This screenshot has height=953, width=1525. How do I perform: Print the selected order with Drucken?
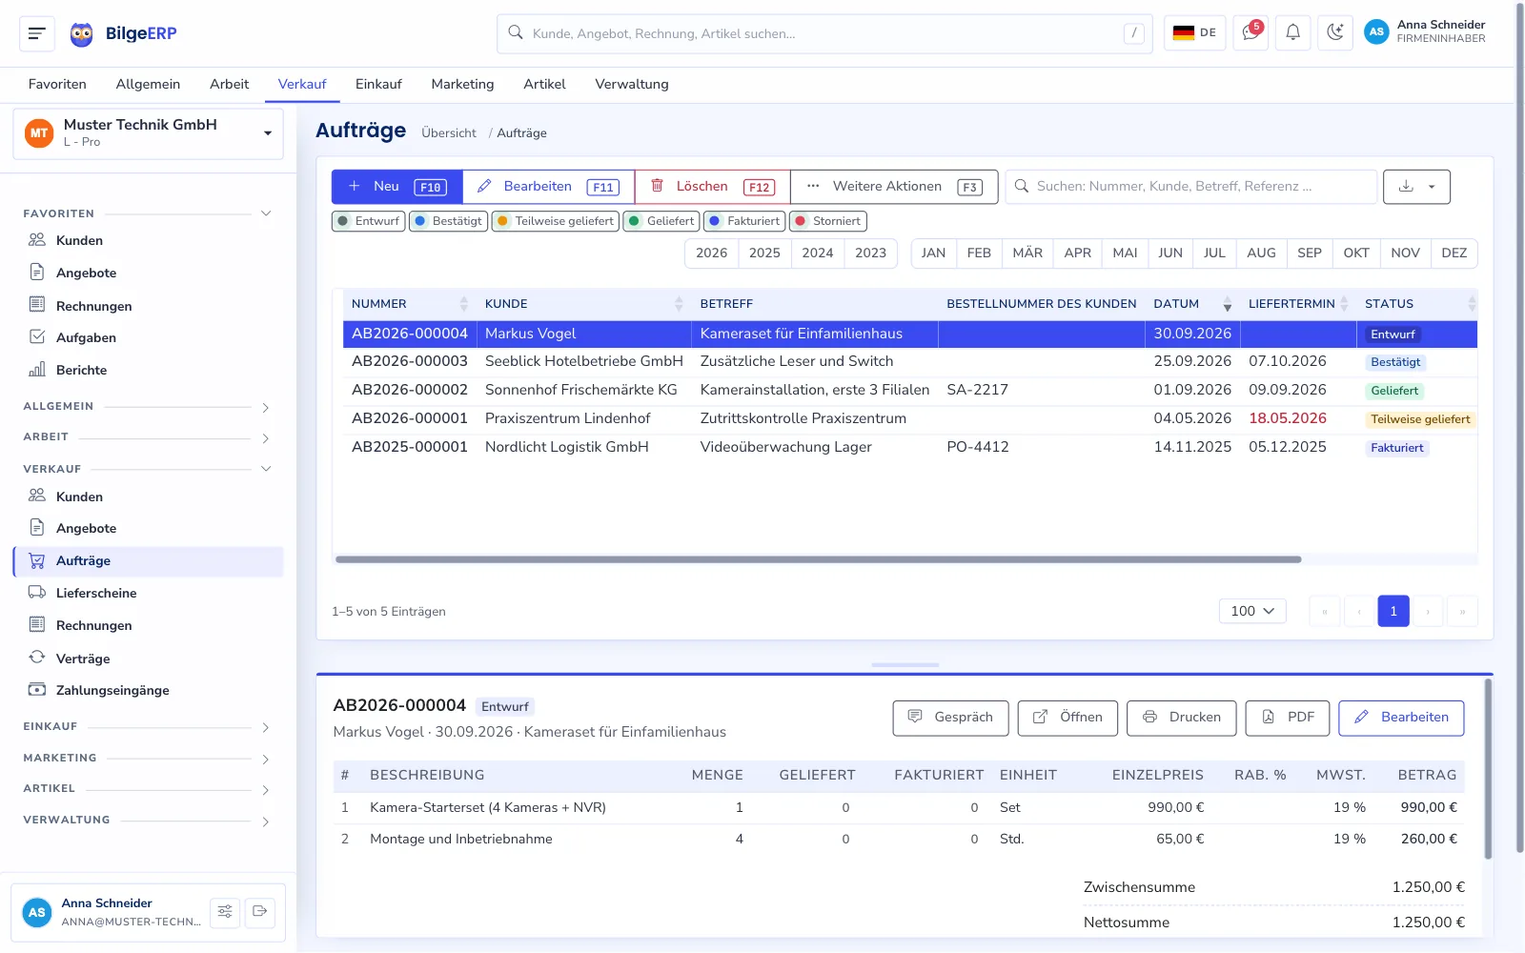(1181, 718)
